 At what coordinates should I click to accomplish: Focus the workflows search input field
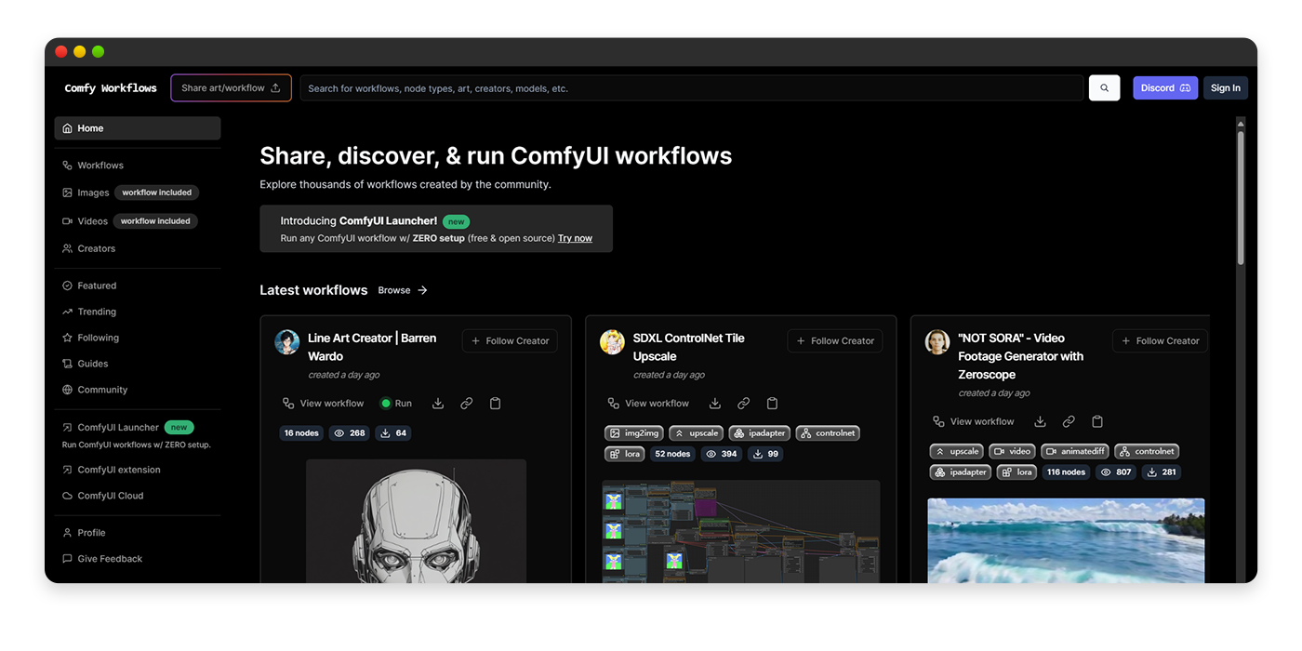click(x=691, y=88)
